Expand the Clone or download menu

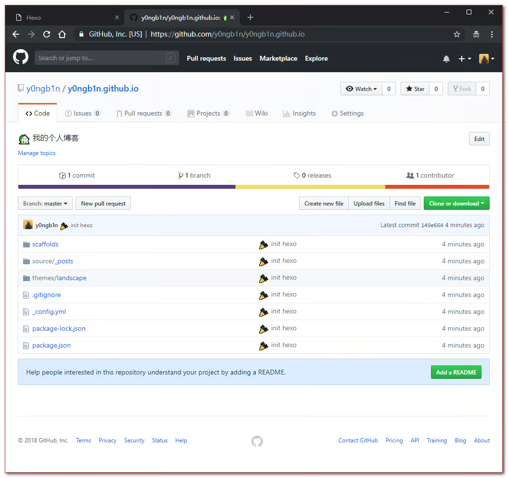pos(456,203)
